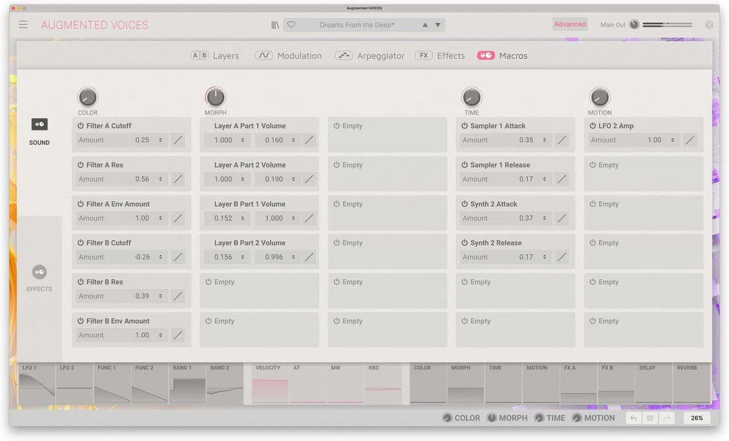Click the undo arrow in bottom bar
This screenshot has width=729, height=441.
632,418
